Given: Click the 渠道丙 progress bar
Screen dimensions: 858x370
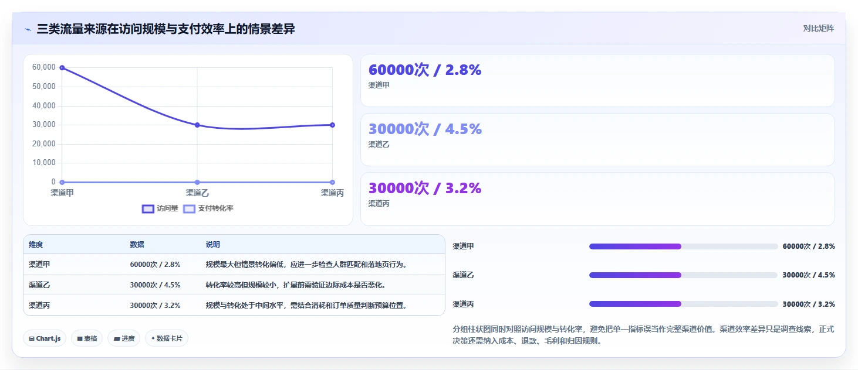Looking at the screenshot, I should click(x=683, y=304).
